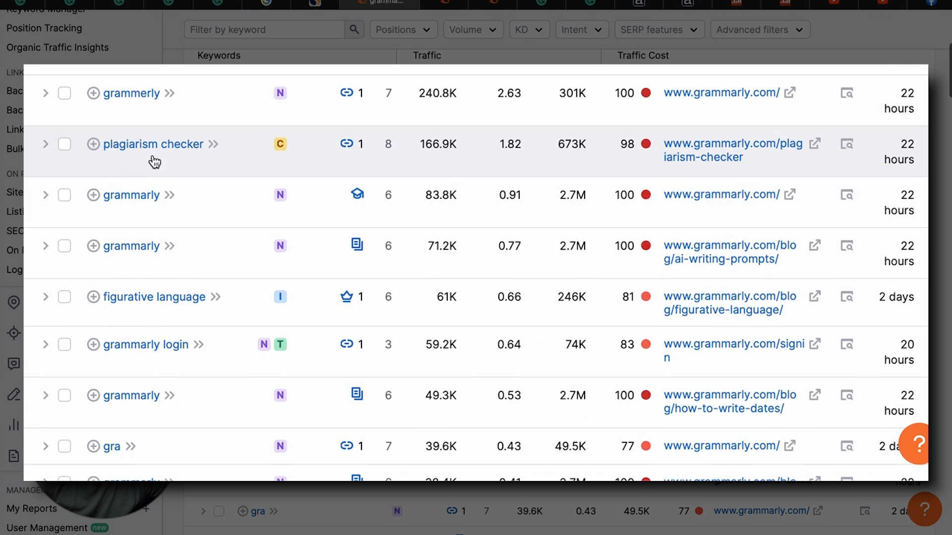Click the orange help question mark button
This screenshot has width=952, height=535.
pyautogui.click(x=918, y=443)
